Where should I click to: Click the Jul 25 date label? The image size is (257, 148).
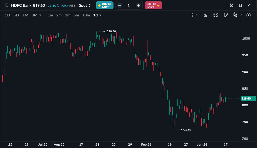(x=43, y=145)
